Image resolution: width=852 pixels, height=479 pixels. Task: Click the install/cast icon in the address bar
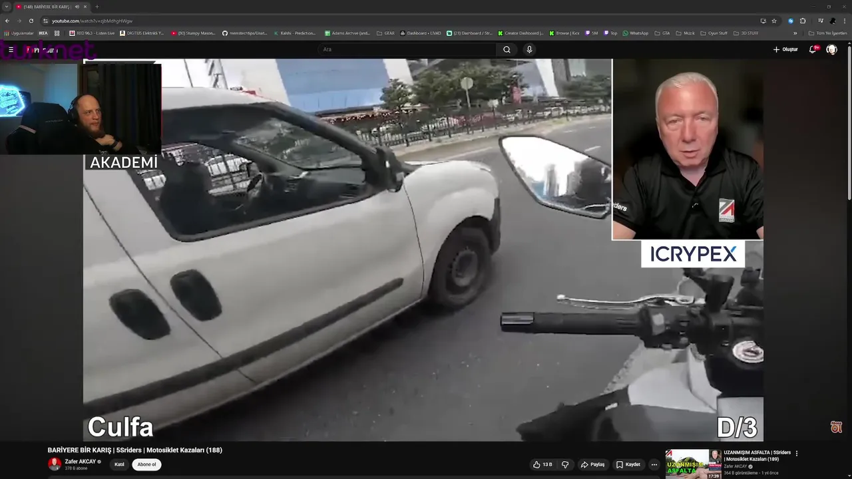[763, 21]
